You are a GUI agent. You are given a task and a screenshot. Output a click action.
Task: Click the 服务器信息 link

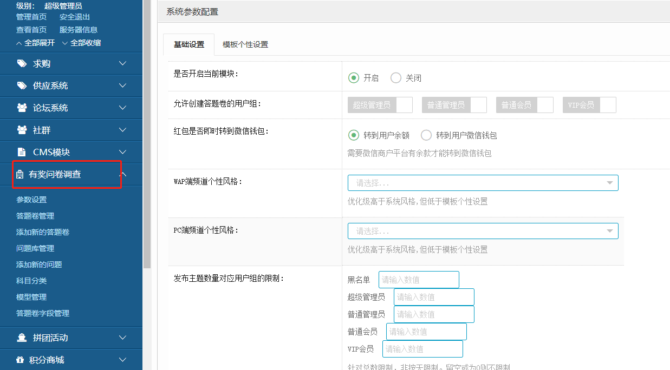click(x=79, y=30)
